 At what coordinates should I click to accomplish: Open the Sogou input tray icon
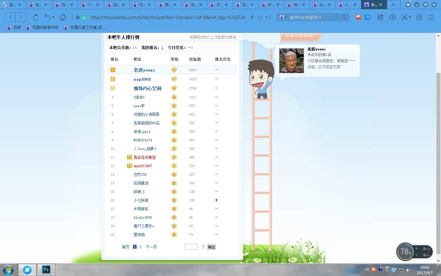(373, 270)
